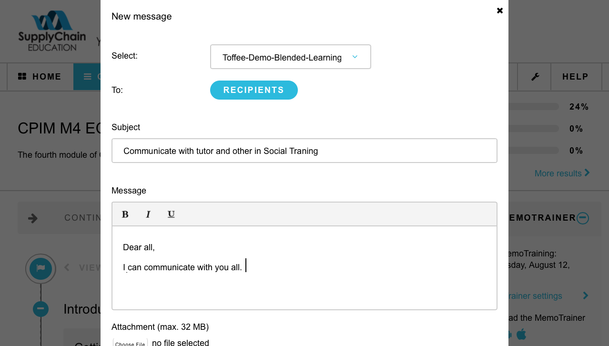Apply italic formatting to message

coord(148,214)
